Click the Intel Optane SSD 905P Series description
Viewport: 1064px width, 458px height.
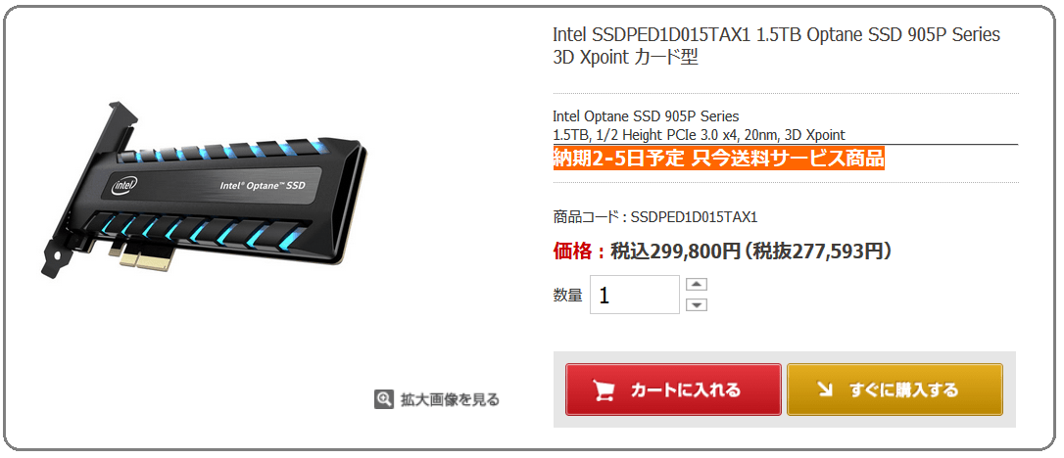tap(646, 116)
